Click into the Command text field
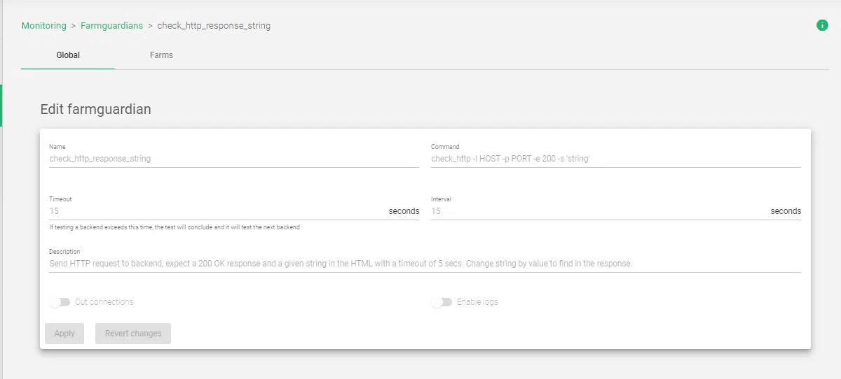 [x=615, y=159]
